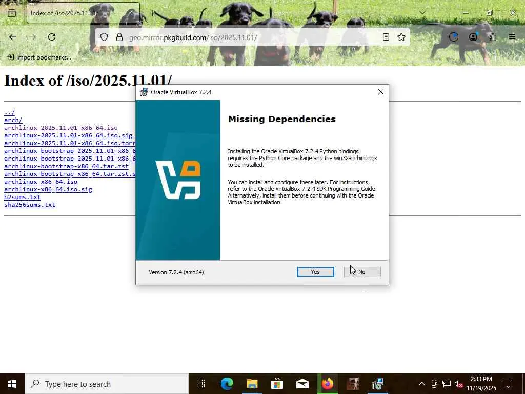Open the taskbar clock showing 2:33 PM
This screenshot has height=394, width=525.
pos(481,384)
